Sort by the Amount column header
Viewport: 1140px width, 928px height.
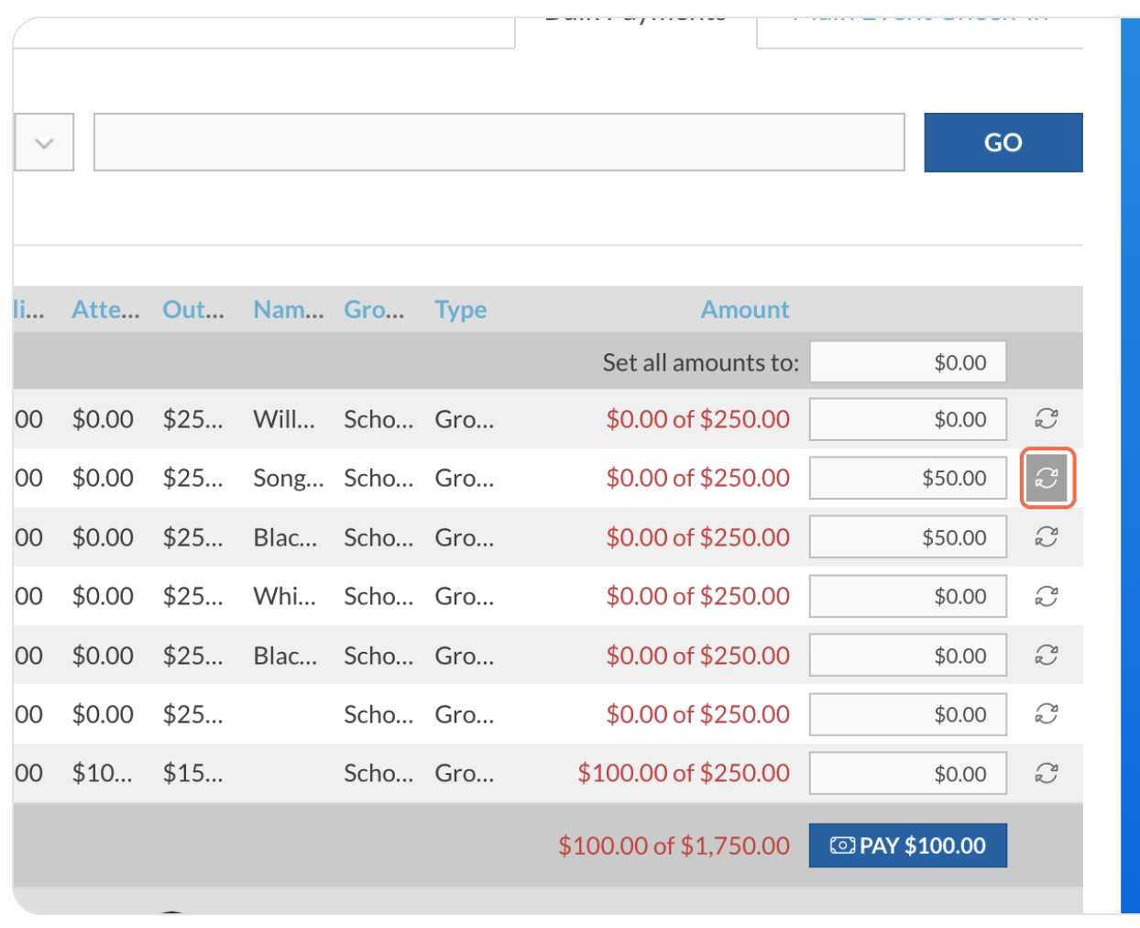745,310
